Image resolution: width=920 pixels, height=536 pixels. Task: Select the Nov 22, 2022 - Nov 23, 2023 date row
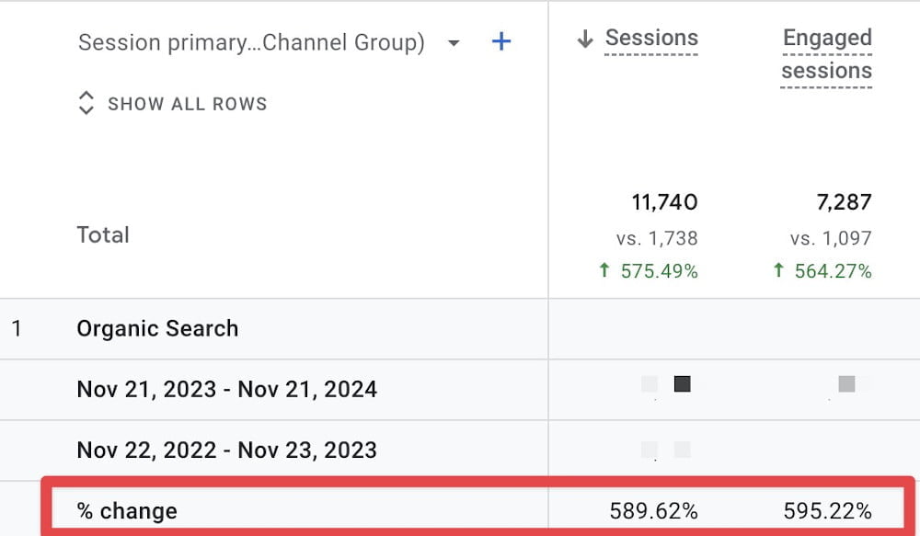click(226, 450)
